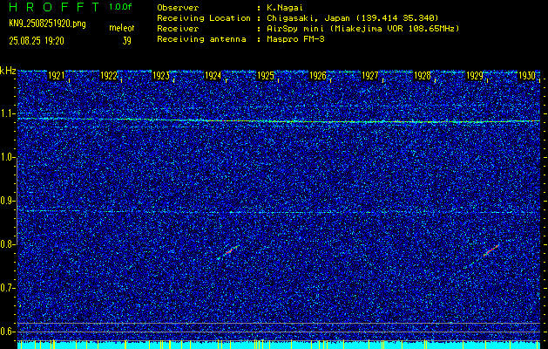The height and width of the screenshot is (349, 548).
Task: Click the gray range bar on the left frequency axis
Action: tap(17, 201)
